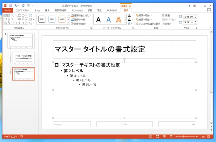
Task: Fit slide to current window
Action: pos(209,137)
